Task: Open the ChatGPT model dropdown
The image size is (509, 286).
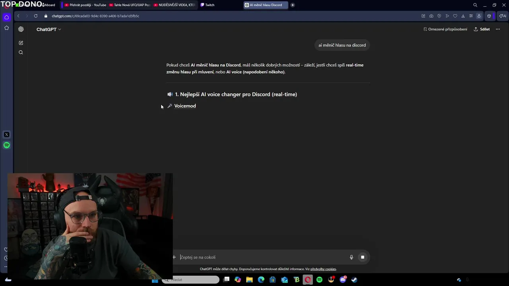Action: [49, 29]
